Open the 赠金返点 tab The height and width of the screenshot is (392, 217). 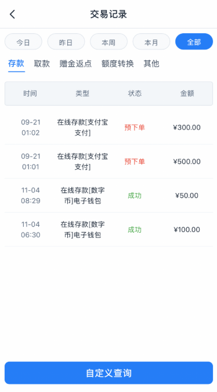[75, 64]
